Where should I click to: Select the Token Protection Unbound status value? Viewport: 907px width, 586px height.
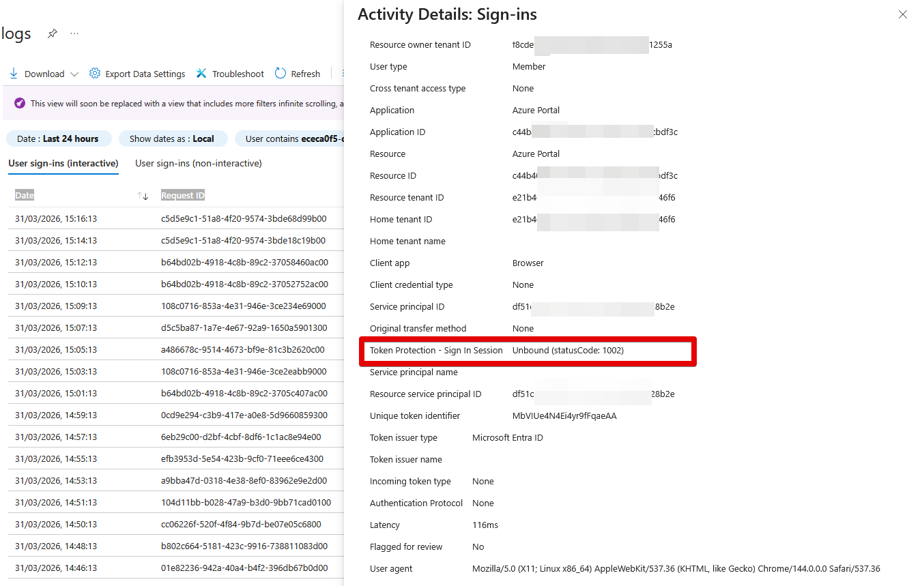568,351
